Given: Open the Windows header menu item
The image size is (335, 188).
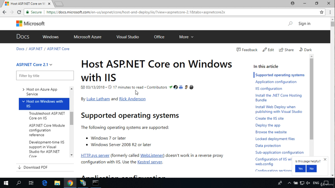Looking at the screenshot, I should click(x=51, y=37).
